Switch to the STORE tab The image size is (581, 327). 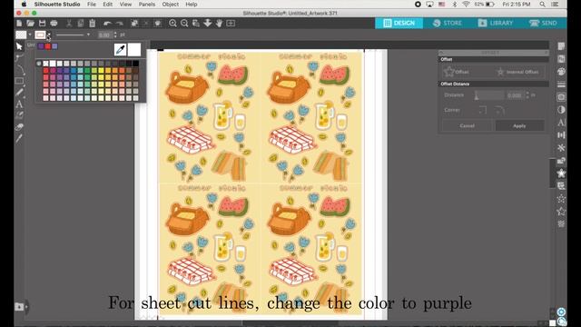(448, 23)
